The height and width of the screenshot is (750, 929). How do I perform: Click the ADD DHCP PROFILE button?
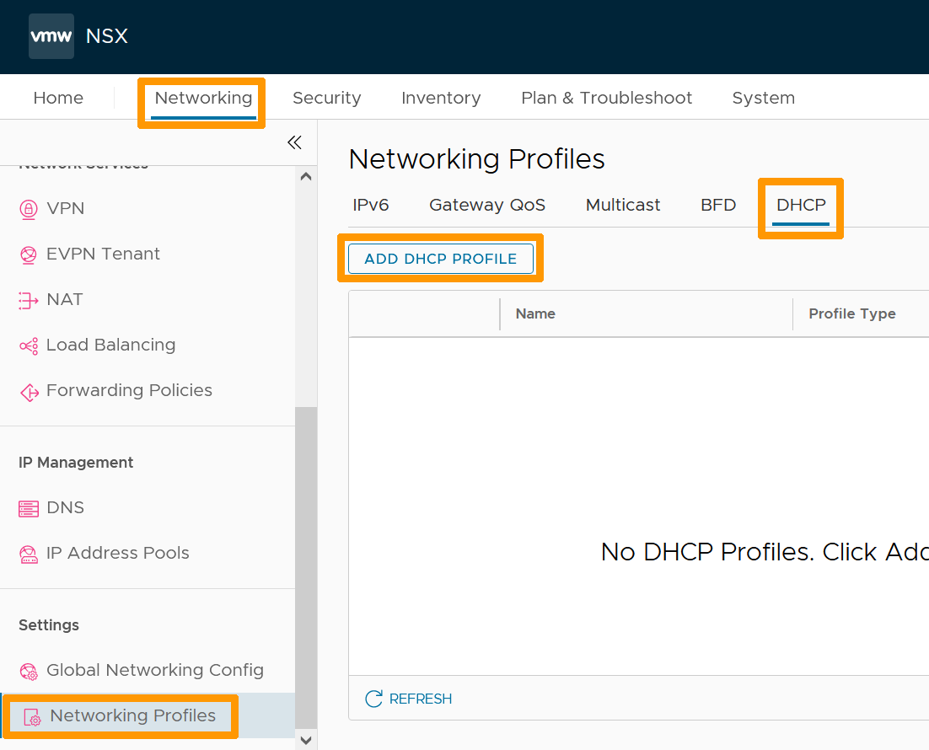[440, 259]
